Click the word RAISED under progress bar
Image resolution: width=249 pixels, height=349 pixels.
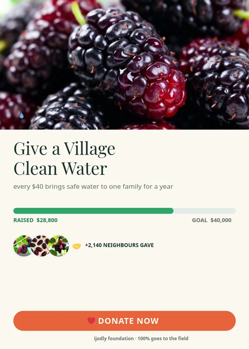click(x=23, y=220)
